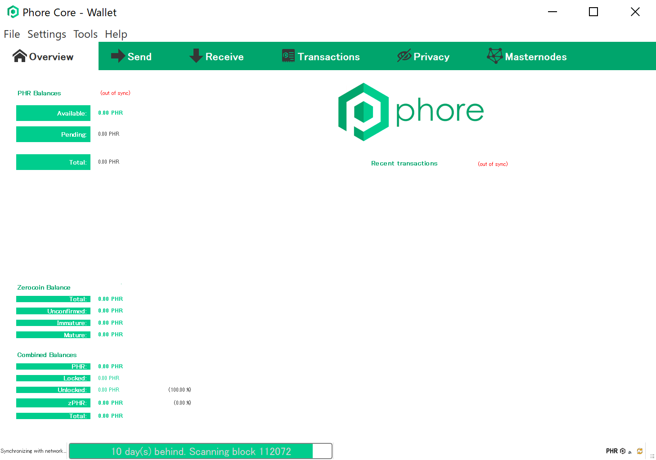656x460 pixels.
Task: Click the Pending value '0.00 PHR'
Action: [109, 134]
